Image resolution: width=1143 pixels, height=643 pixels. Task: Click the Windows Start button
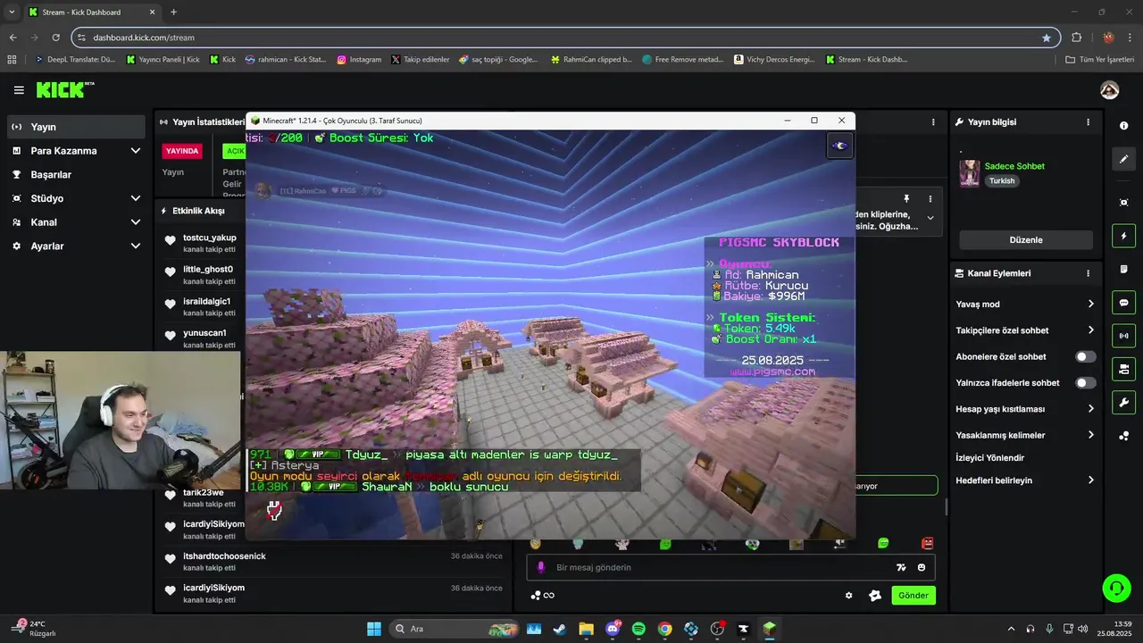(x=374, y=629)
